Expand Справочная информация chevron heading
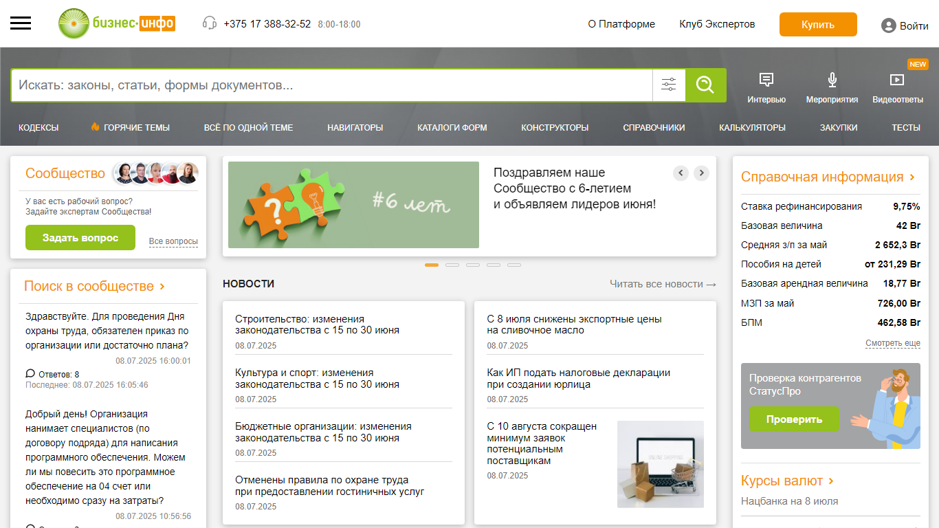 [x=828, y=177]
